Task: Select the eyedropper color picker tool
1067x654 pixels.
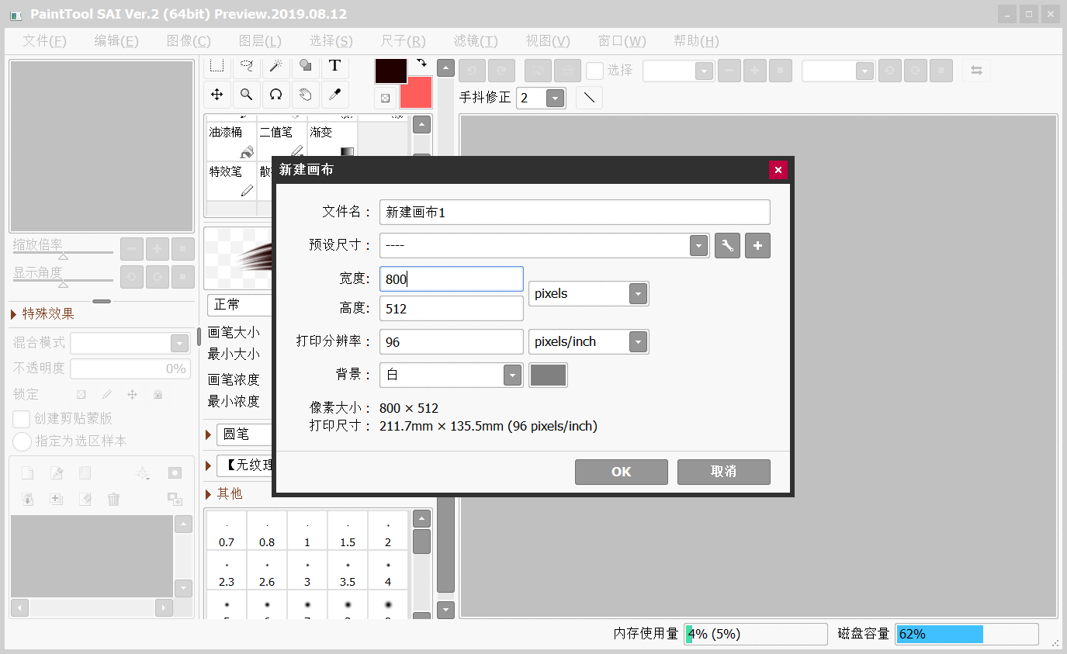Action: tap(334, 95)
